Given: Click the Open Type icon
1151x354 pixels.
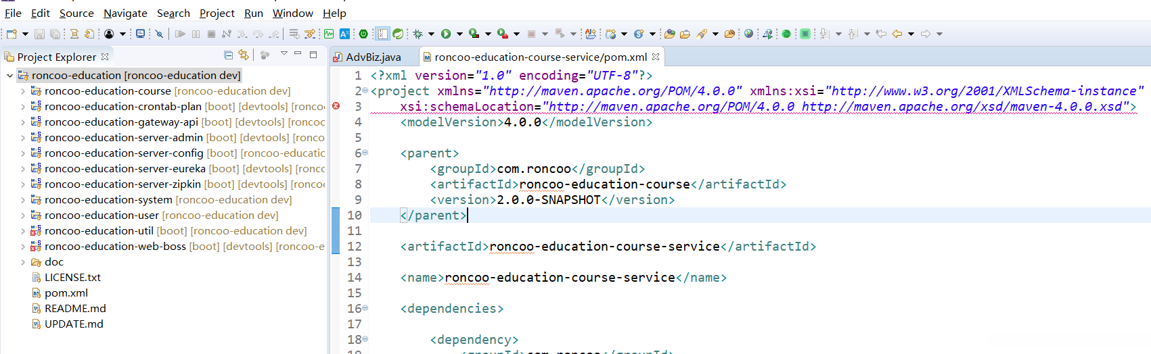Looking at the screenshot, I should click(670, 34).
